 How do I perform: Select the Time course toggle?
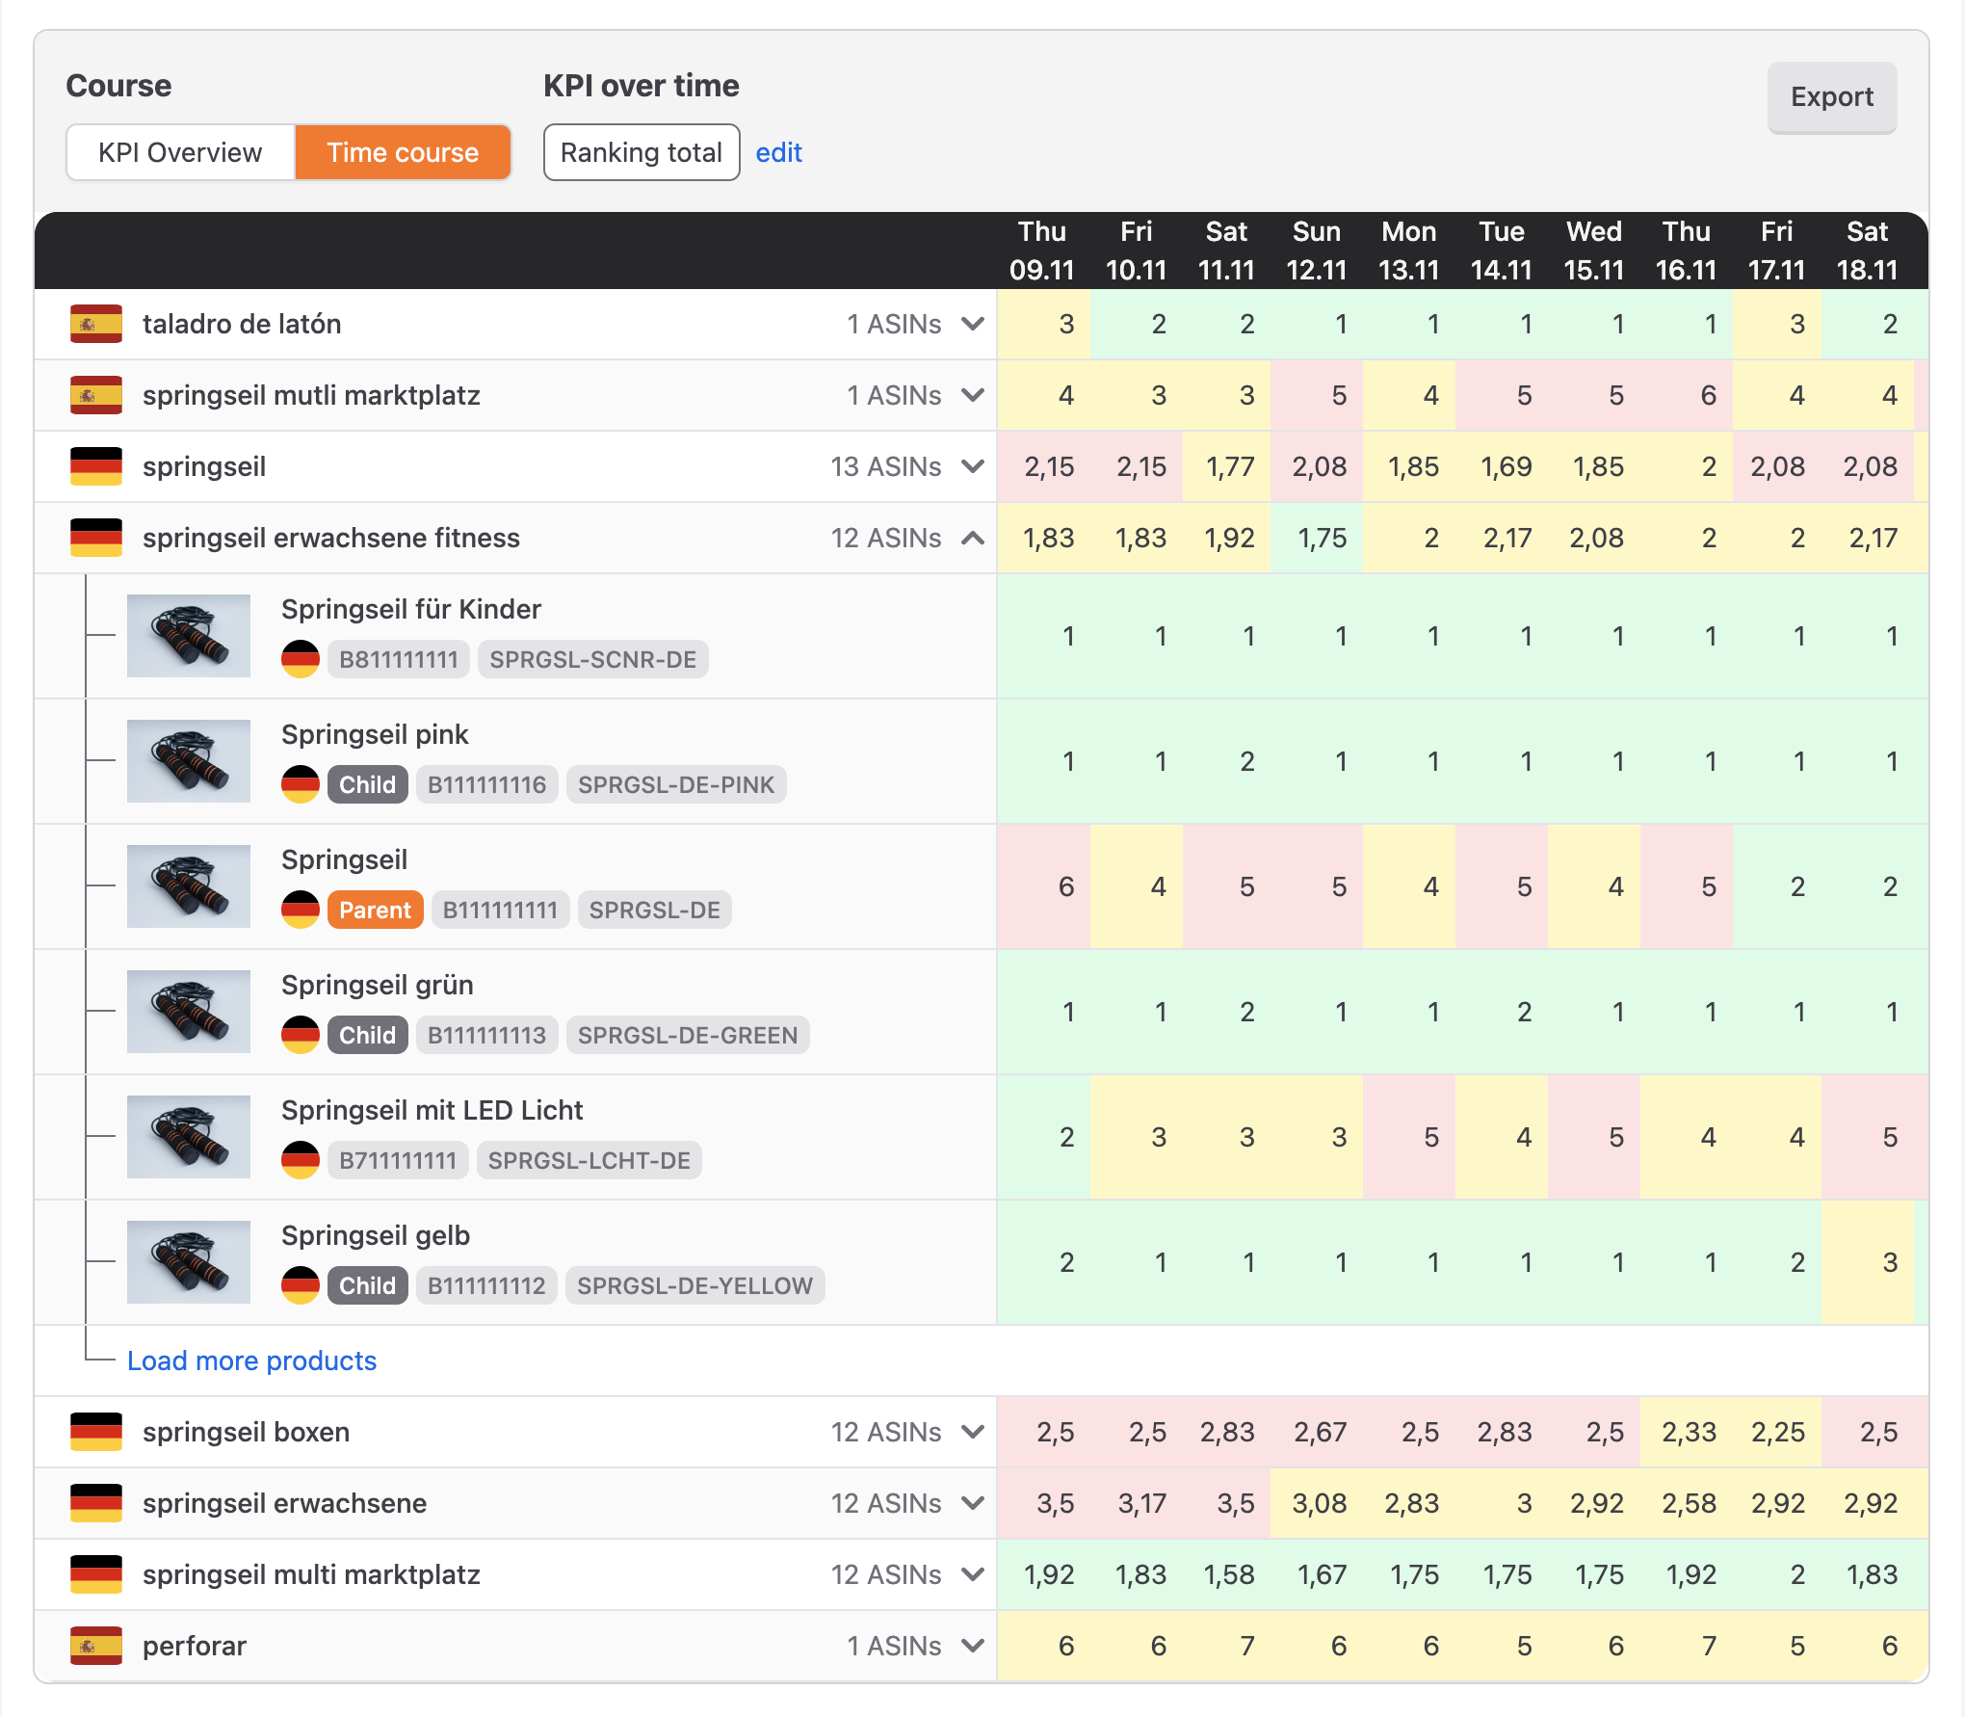(x=403, y=152)
